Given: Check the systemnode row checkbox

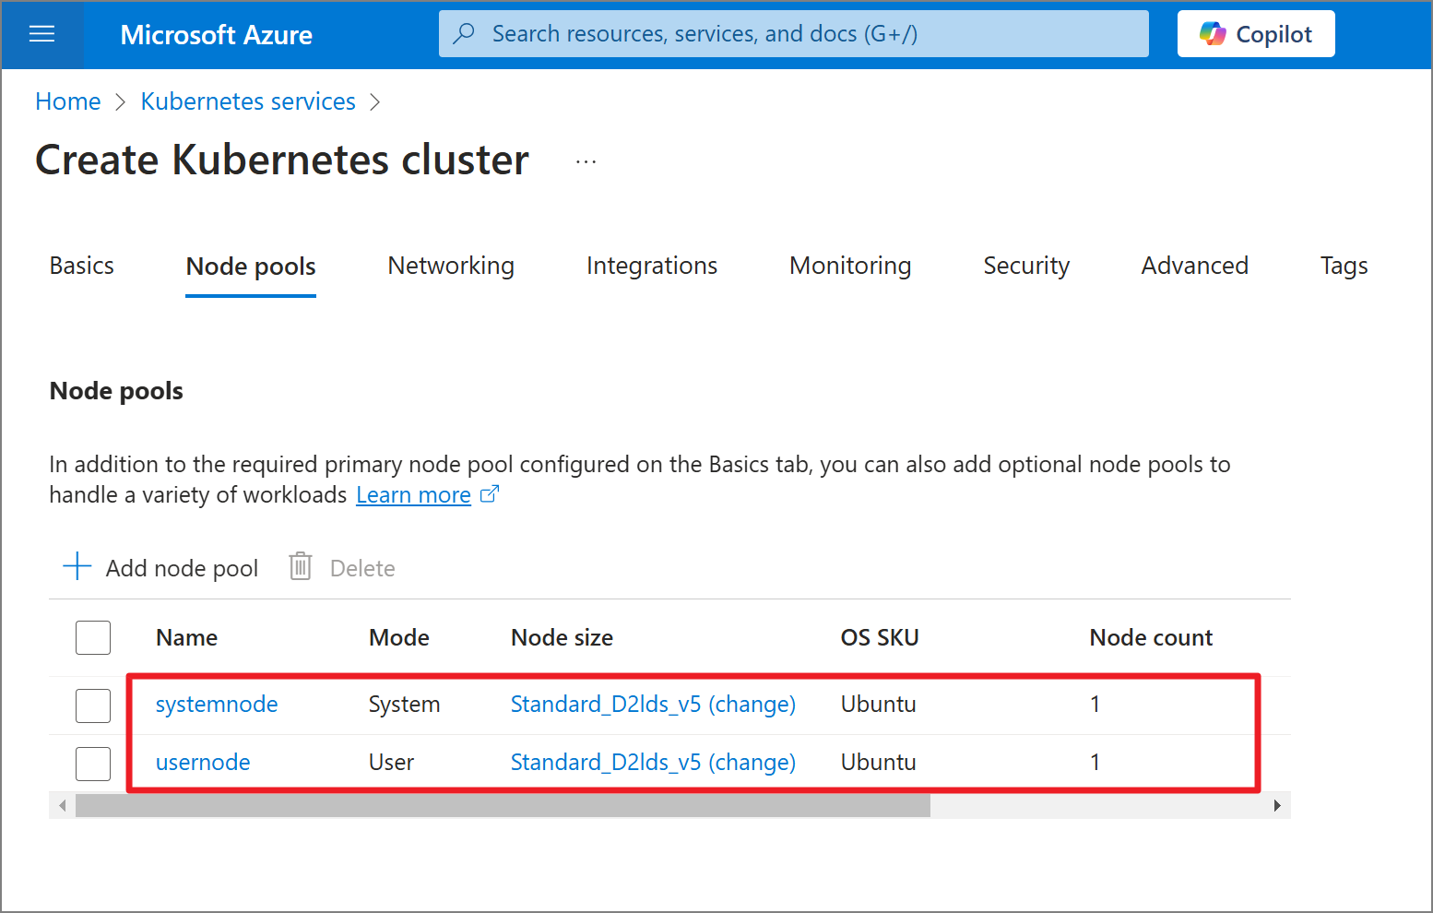Looking at the screenshot, I should [93, 705].
